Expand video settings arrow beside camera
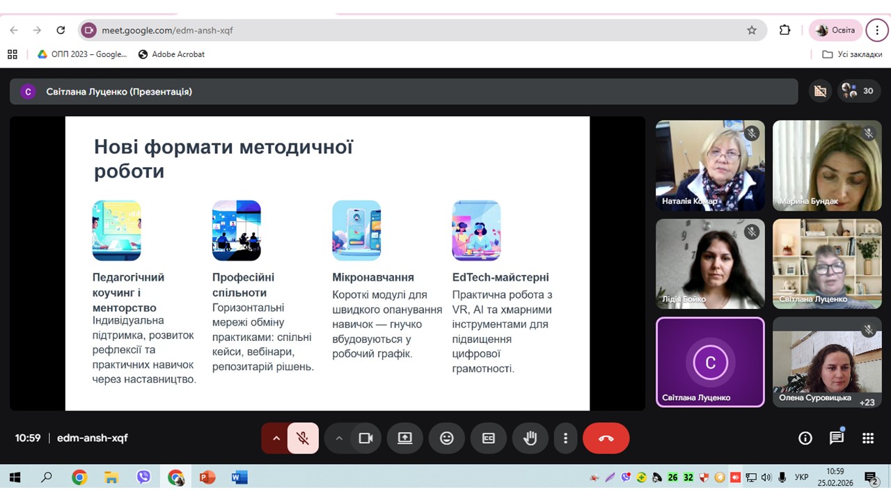This screenshot has width=891, height=501. tap(339, 438)
